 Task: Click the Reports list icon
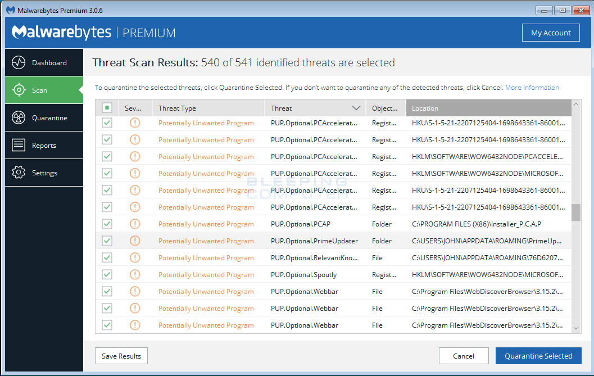[x=19, y=145]
